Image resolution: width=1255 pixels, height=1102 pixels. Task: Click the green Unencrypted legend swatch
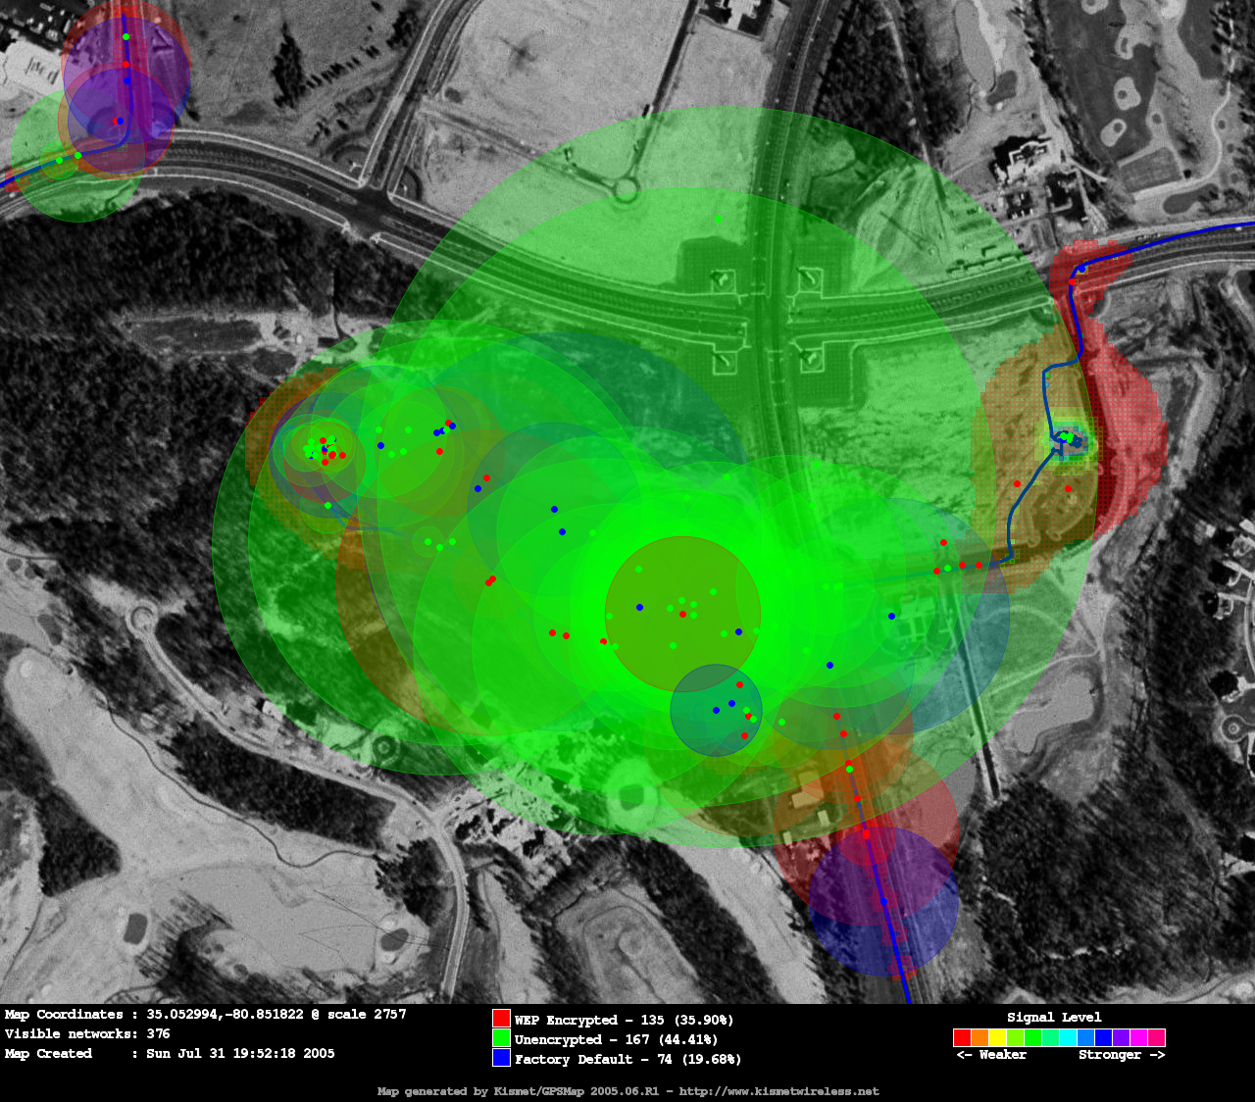pos(501,1038)
